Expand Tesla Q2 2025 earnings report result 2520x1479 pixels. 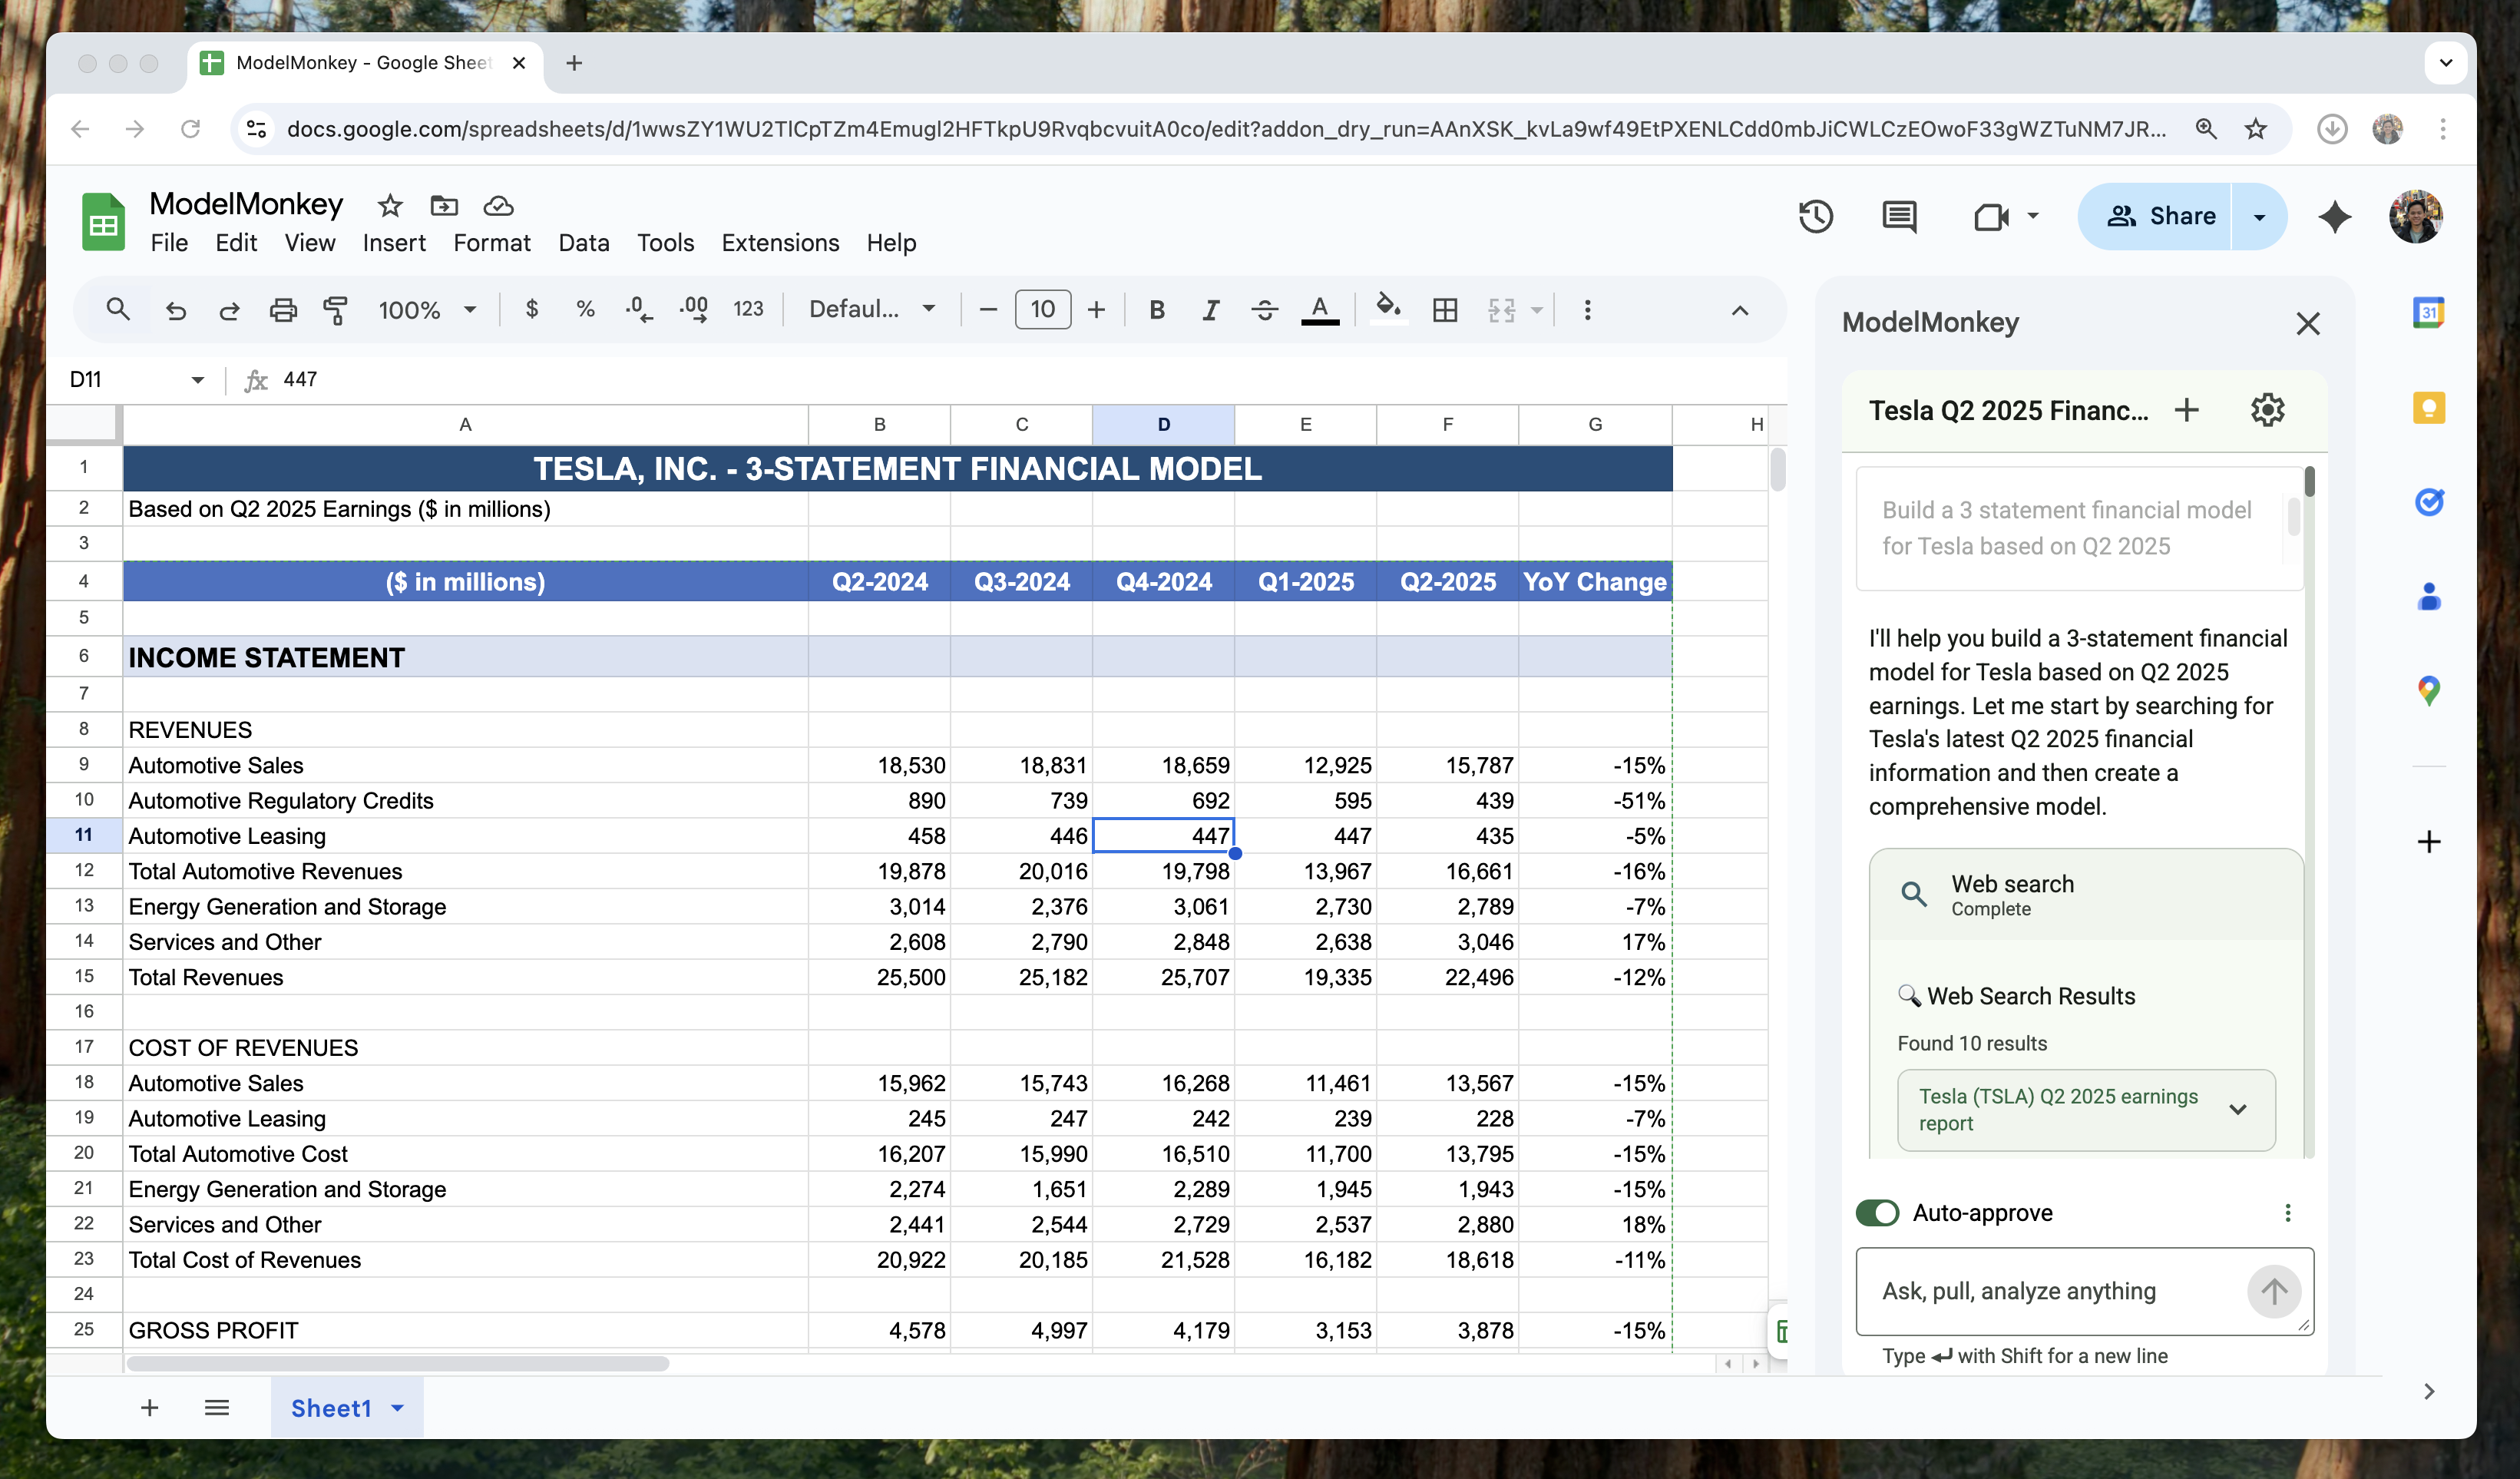pos(2237,1109)
